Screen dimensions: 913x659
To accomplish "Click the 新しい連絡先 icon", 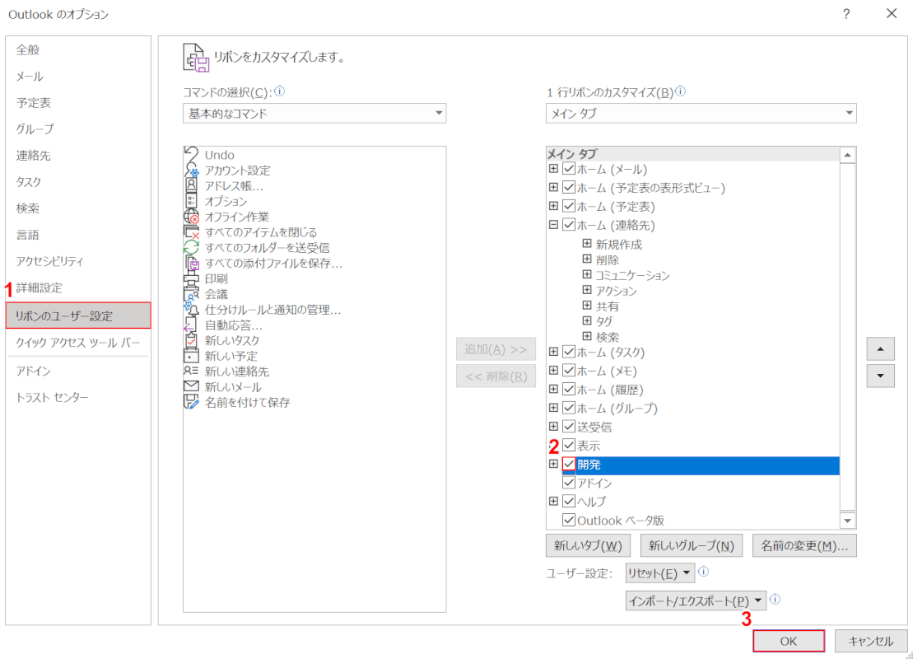I will [x=191, y=372].
